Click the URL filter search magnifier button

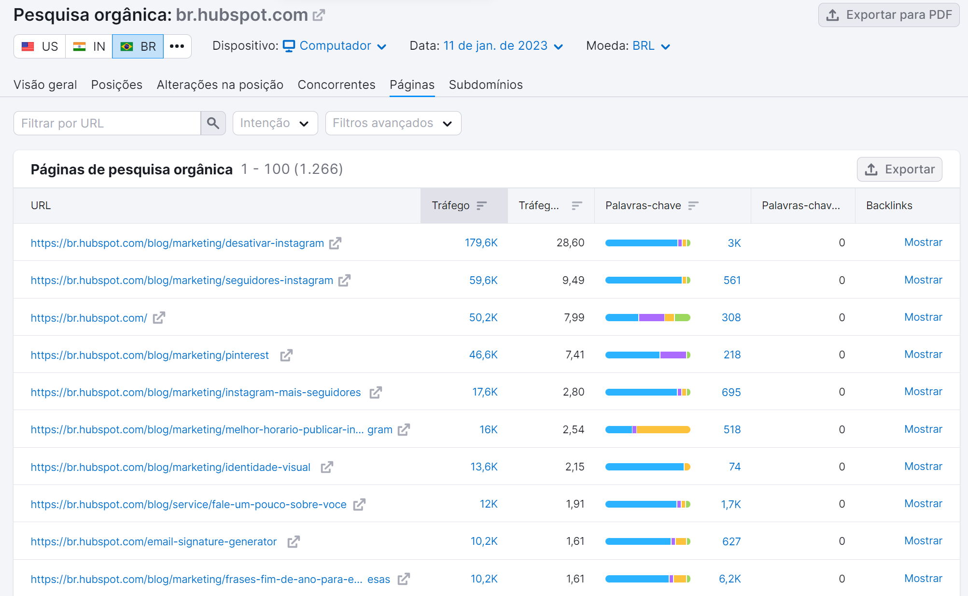[213, 123]
